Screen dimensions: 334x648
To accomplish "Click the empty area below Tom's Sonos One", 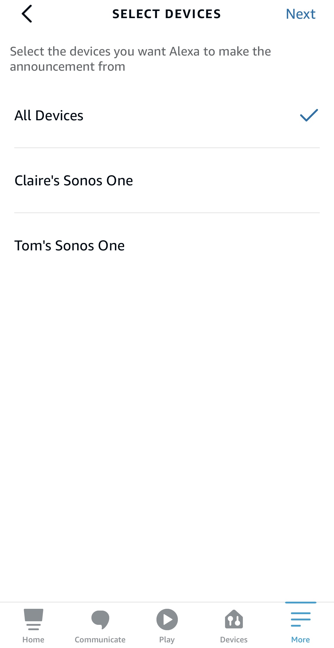I will pyautogui.click(x=167, y=416).
